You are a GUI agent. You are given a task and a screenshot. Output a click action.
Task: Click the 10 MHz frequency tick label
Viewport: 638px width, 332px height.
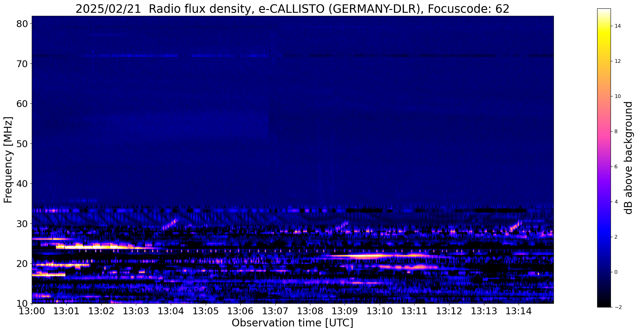(23, 303)
